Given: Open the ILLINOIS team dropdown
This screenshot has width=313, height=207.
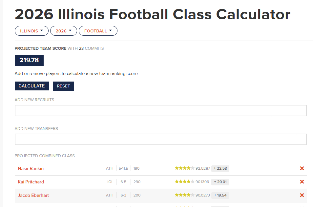Looking at the screenshot, I should (x=31, y=31).
